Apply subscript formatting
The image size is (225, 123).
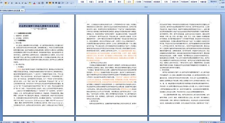point(19,3)
